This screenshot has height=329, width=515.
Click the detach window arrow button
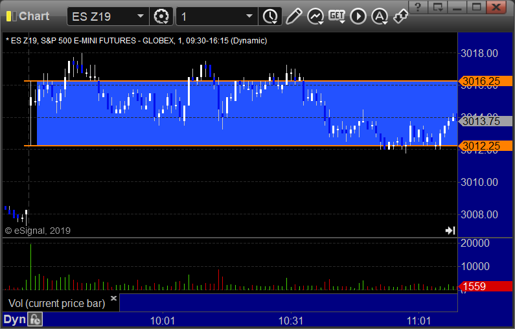tap(438, 7)
